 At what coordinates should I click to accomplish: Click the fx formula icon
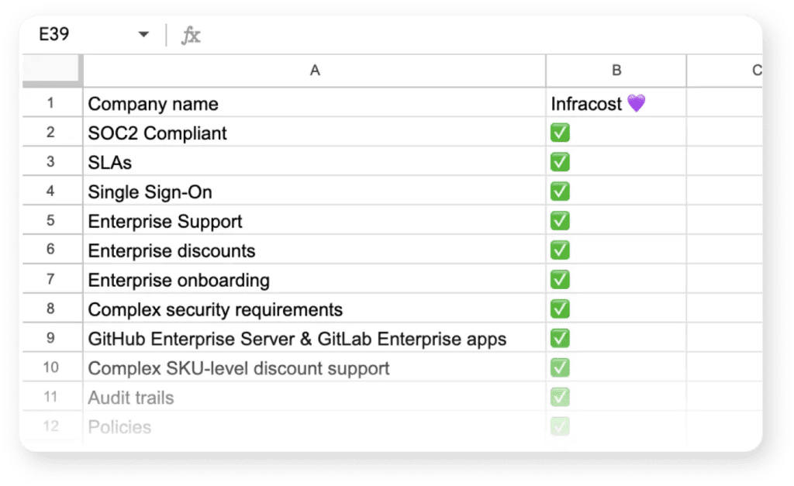(x=191, y=35)
